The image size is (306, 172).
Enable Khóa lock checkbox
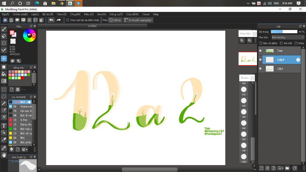[296, 43]
